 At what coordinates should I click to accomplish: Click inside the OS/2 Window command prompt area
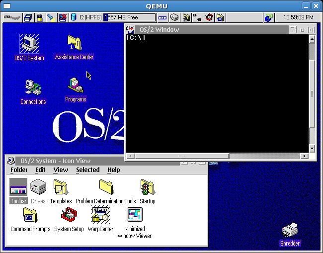pos(217,94)
